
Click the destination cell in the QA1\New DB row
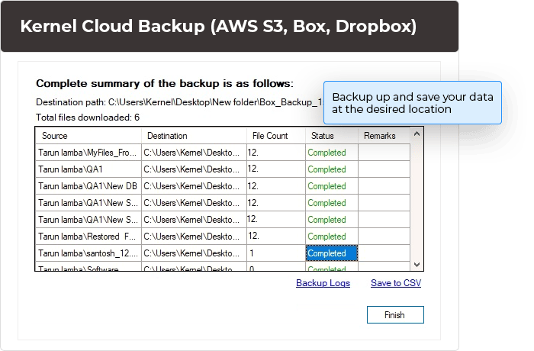click(194, 185)
